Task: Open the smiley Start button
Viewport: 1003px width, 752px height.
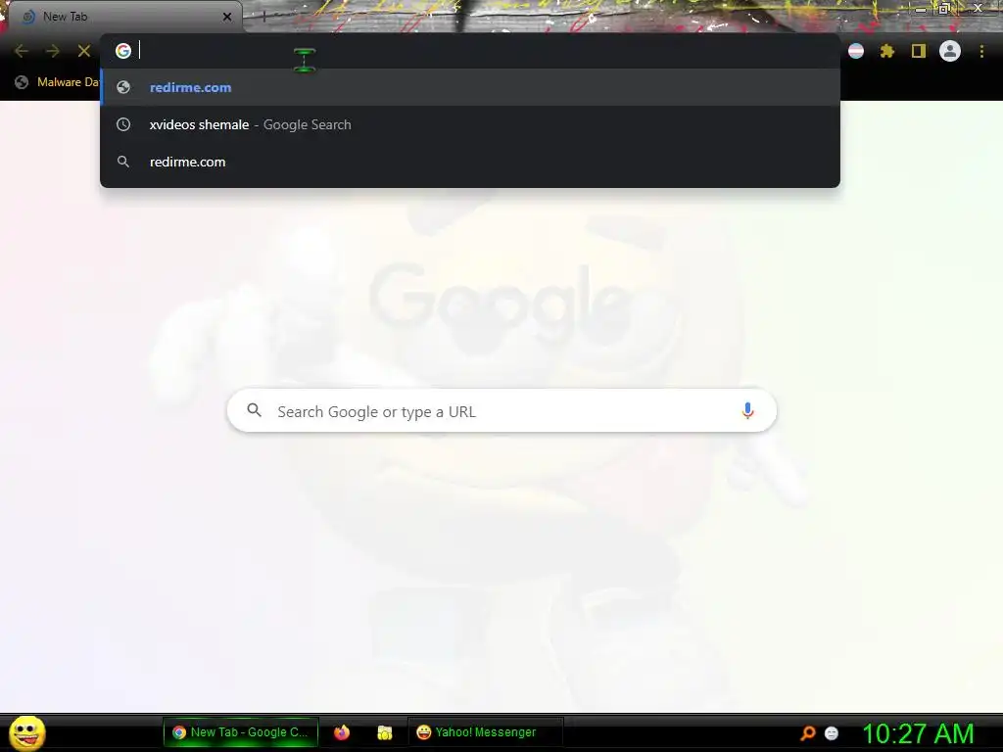Action: [27, 732]
